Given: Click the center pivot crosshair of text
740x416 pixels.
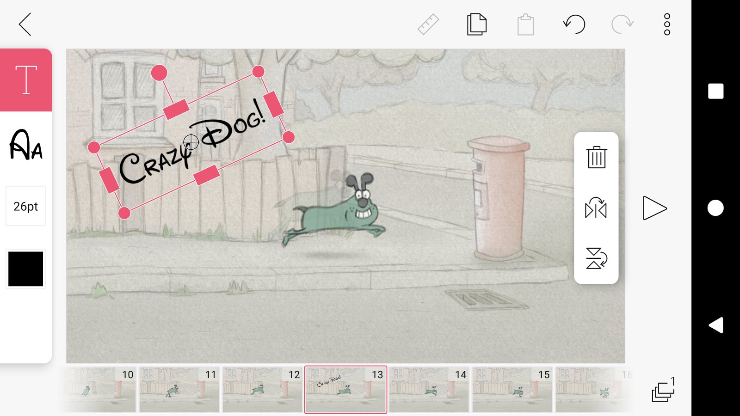Looking at the screenshot, I should (191, 142).
